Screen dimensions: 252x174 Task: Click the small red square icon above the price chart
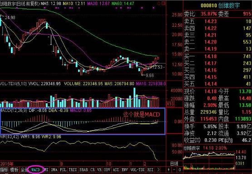click(163, 3)
